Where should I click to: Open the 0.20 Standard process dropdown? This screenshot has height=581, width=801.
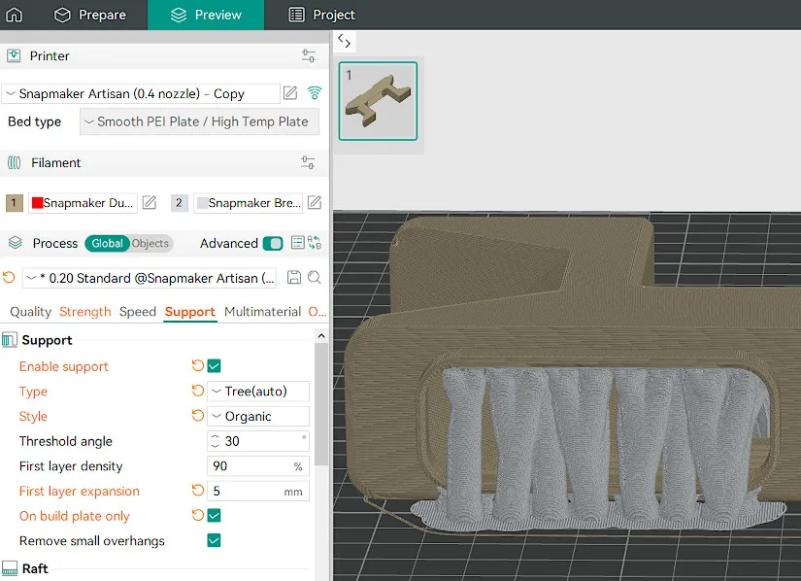point(150,278)
